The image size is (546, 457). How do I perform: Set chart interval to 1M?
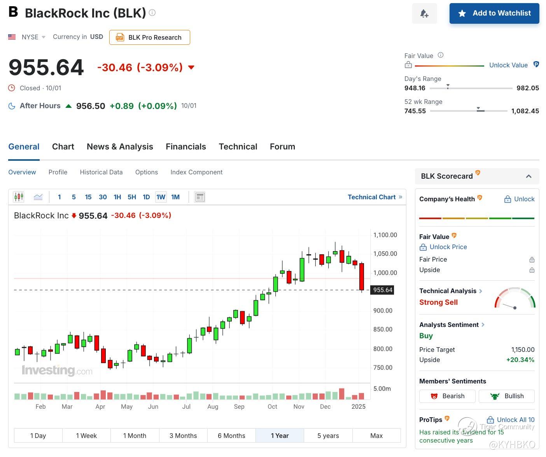pyautogui.click(x=175, y=197)
